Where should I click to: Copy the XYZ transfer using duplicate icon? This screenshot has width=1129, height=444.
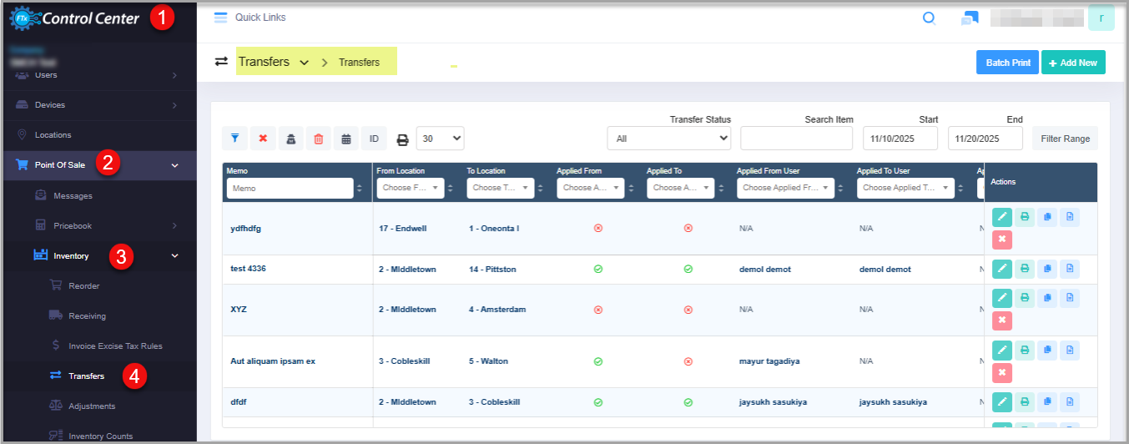[x=1047, y=298]
